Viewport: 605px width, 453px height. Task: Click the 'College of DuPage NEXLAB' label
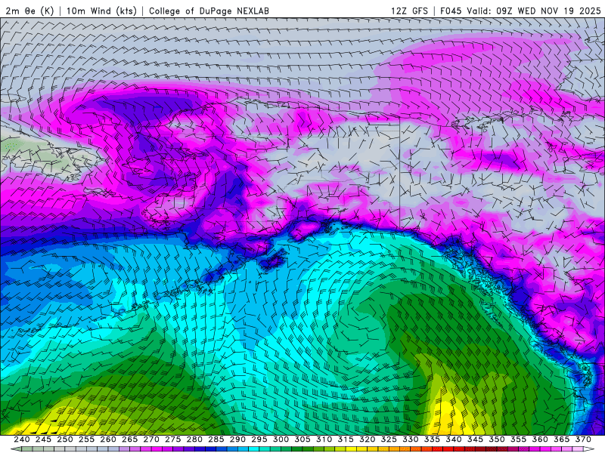[x=209, y=11]
